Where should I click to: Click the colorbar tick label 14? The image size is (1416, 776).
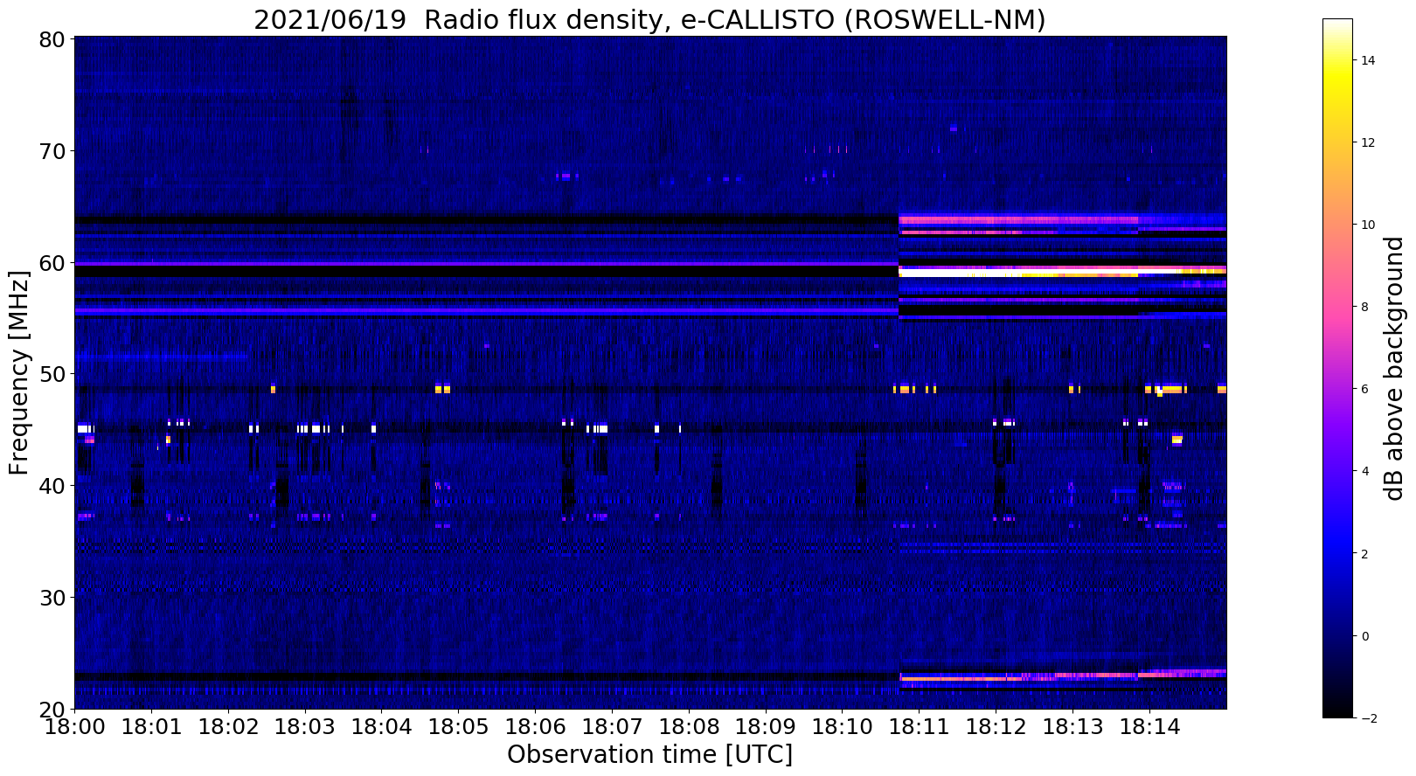tap(1369, 60)
